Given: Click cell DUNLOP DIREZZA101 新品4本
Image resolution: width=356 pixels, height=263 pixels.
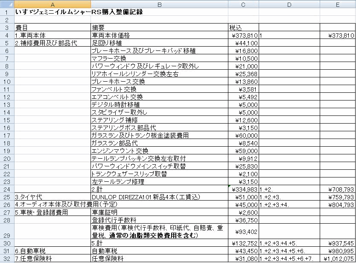Looking at the screenshot, I should [159, 197].
